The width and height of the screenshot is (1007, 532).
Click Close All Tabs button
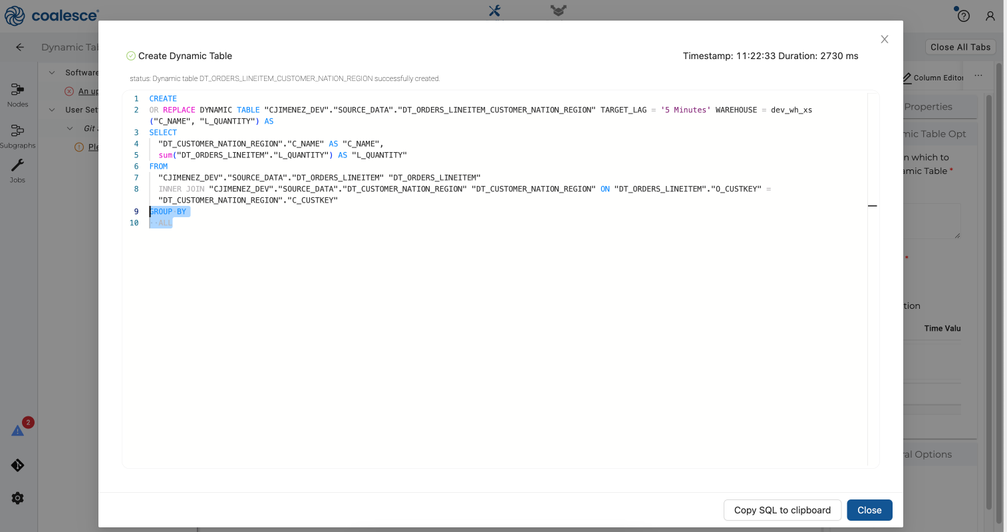click(960, 47)
